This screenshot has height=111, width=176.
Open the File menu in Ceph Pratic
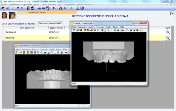(6, 5)
